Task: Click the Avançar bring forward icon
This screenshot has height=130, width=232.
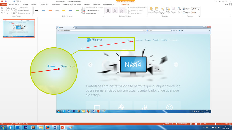Action: tap(151, 10)
